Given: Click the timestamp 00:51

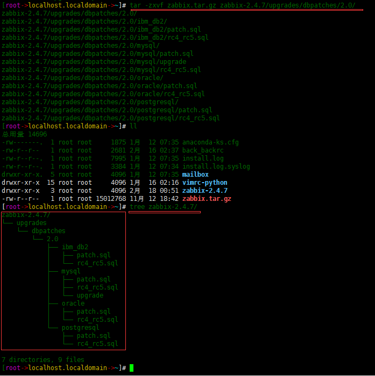Looking at the screenshot, I should pos(169,191).
